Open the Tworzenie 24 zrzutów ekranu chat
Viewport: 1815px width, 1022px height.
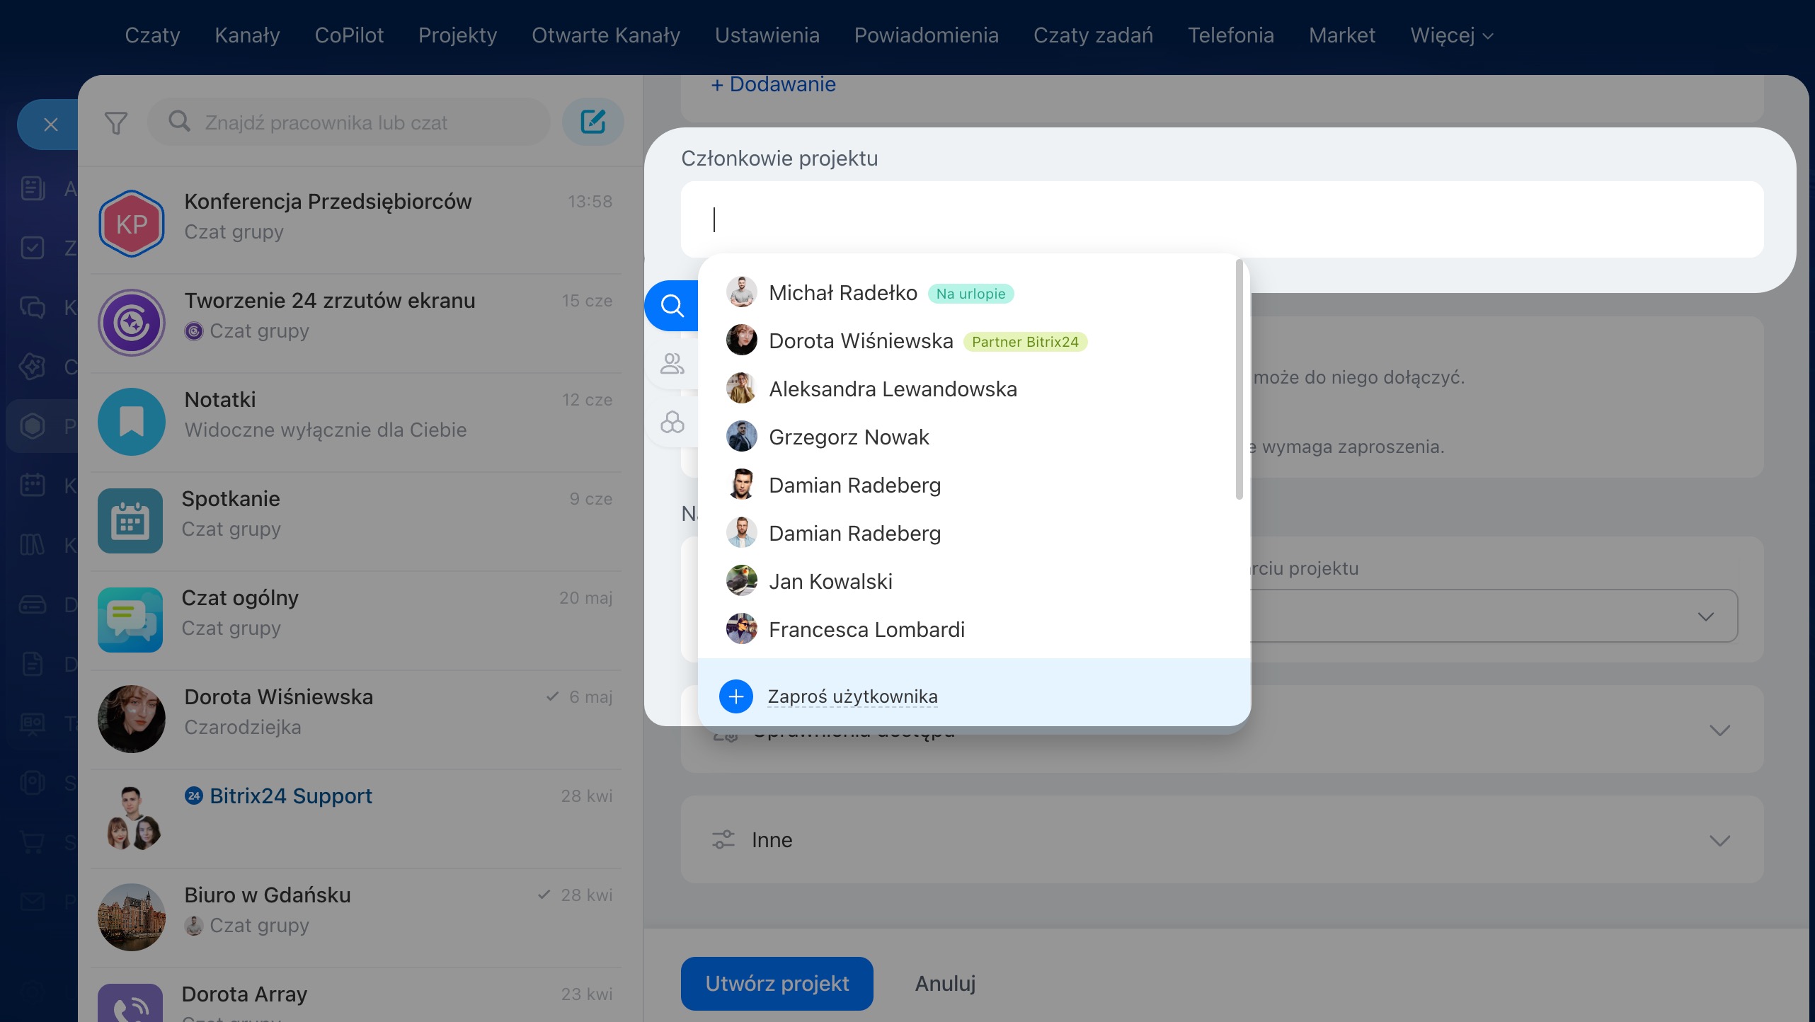355,323
